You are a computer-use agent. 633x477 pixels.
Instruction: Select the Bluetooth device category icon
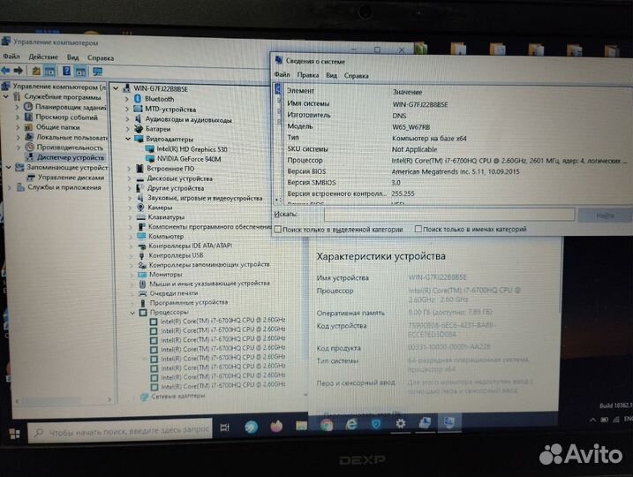click(138, 99)
